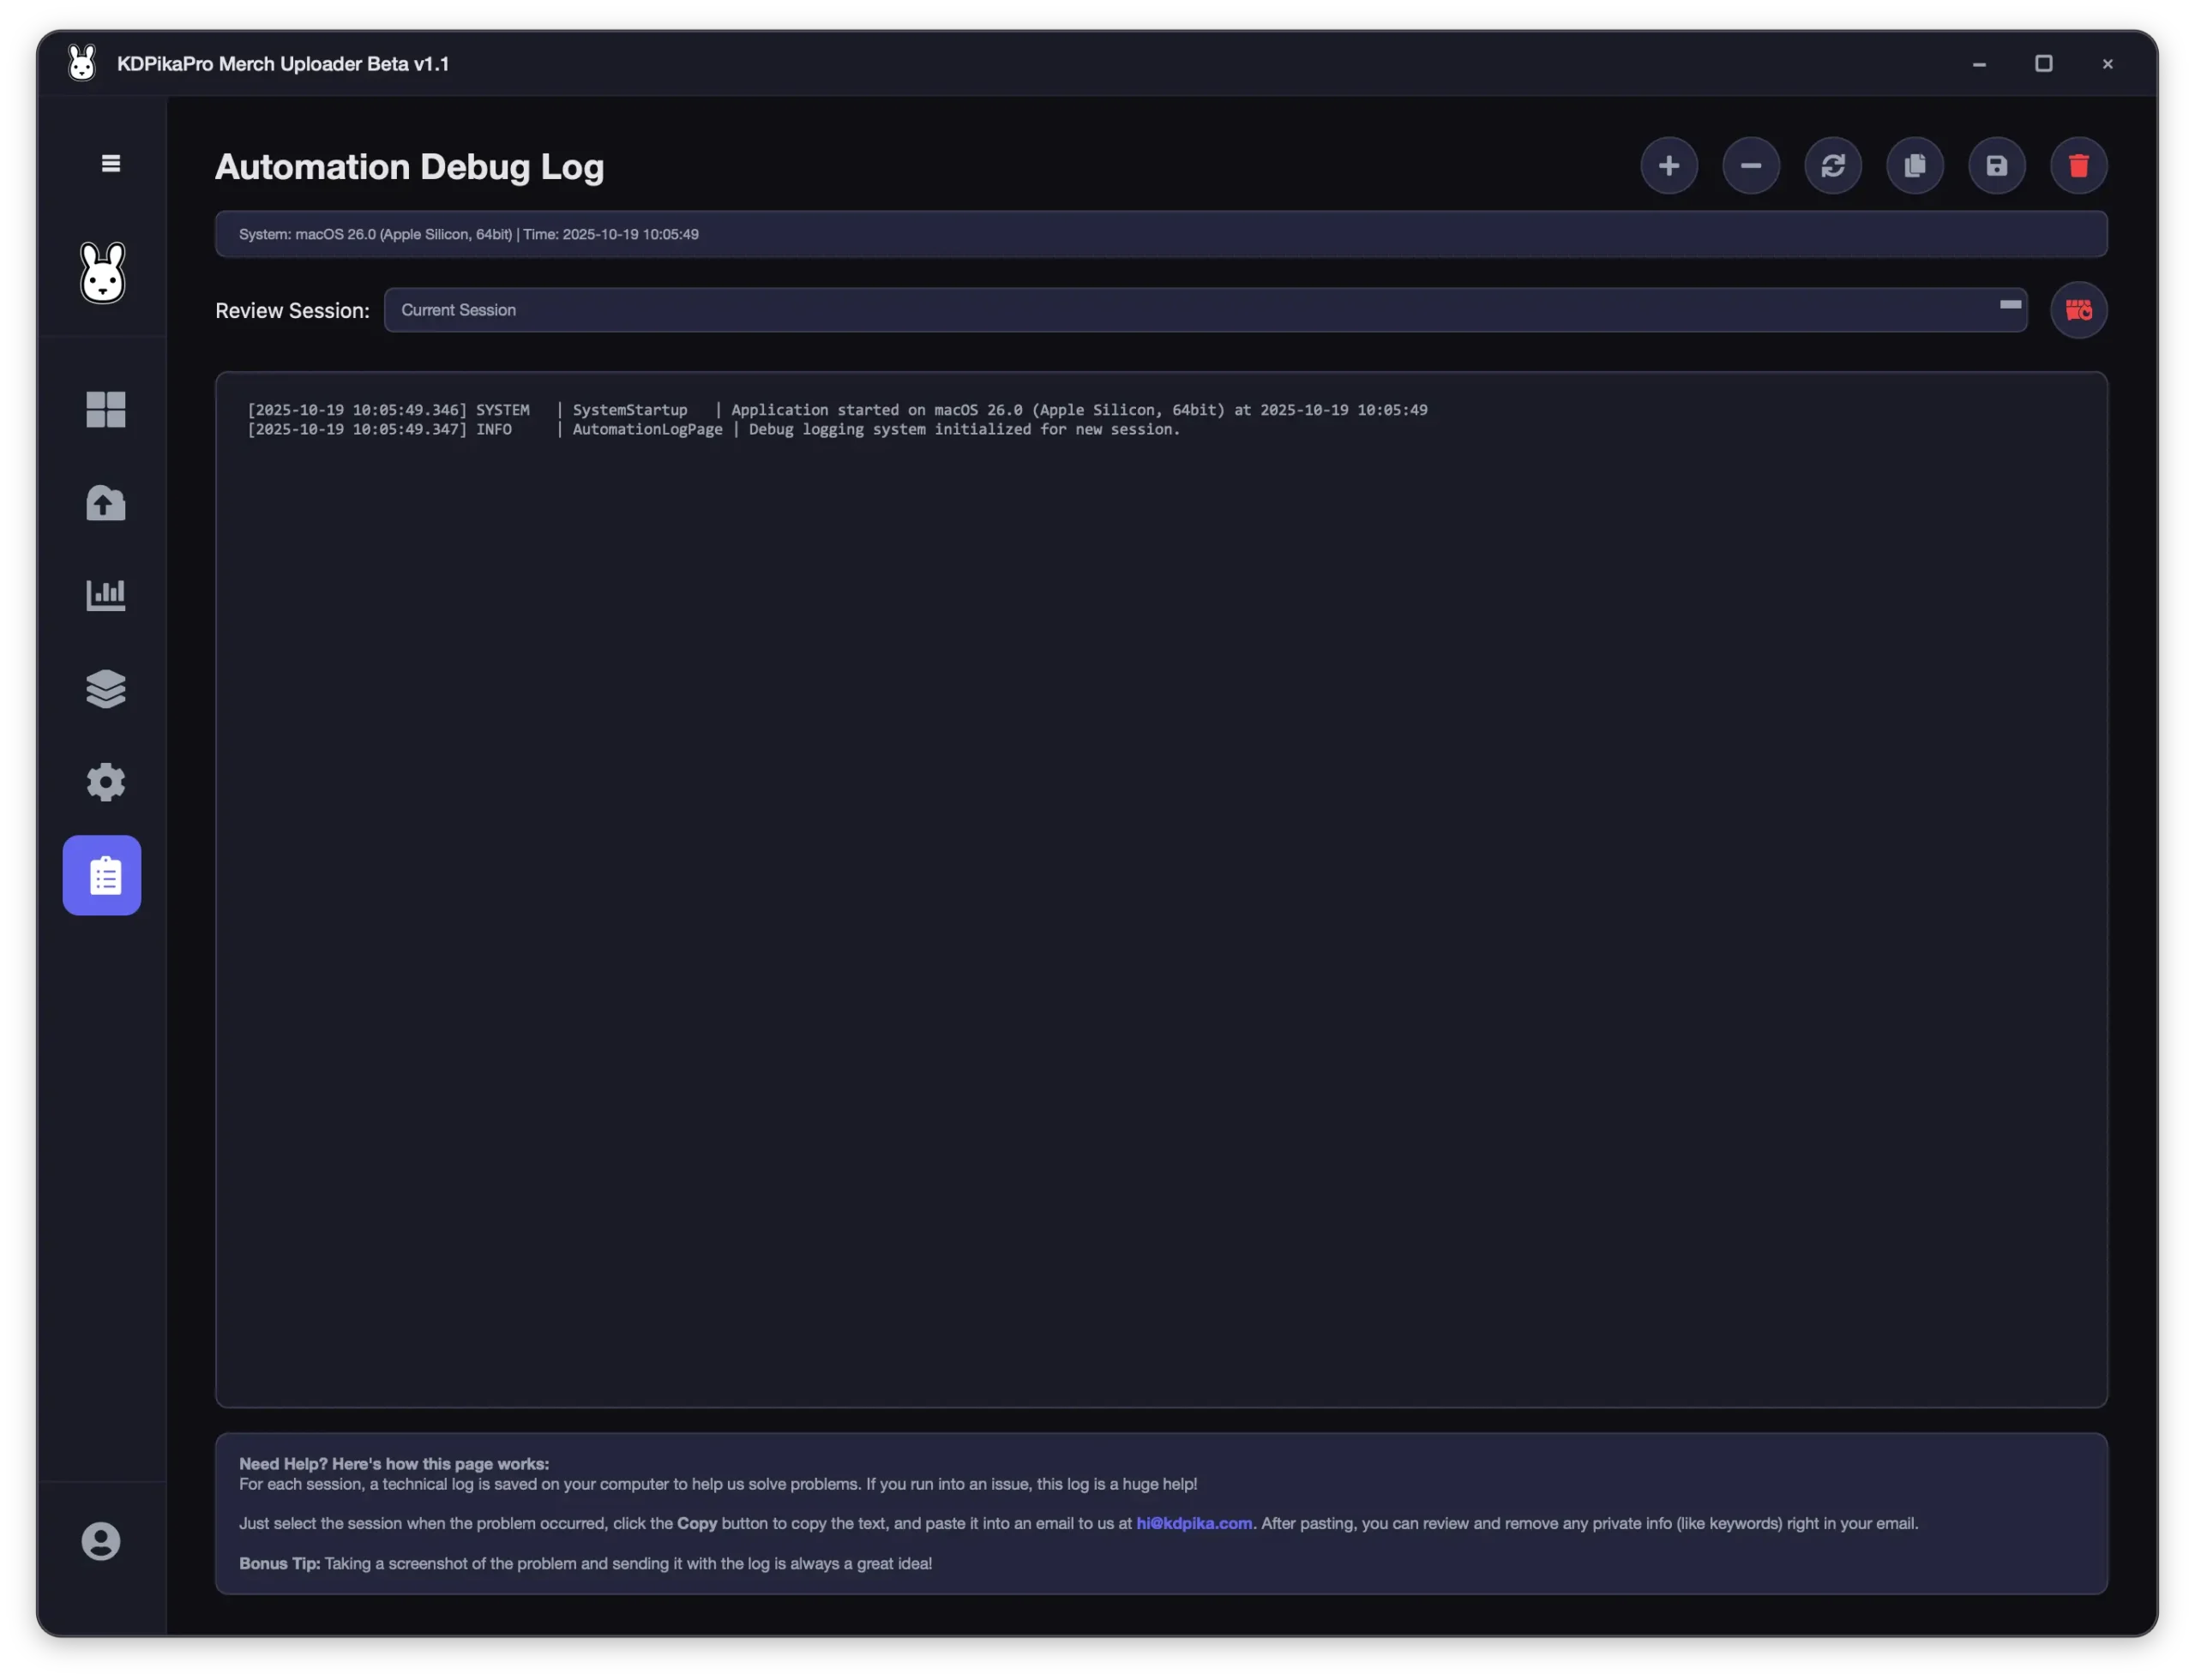Viewport: 2195px width, 1680px height.
Task: Copy the log text to clipboard
Action: [x=1914, y=166]
